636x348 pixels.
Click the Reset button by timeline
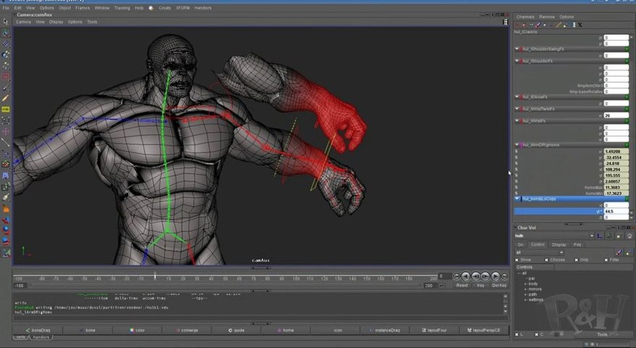pyautogui.click(x=462, y=285)
